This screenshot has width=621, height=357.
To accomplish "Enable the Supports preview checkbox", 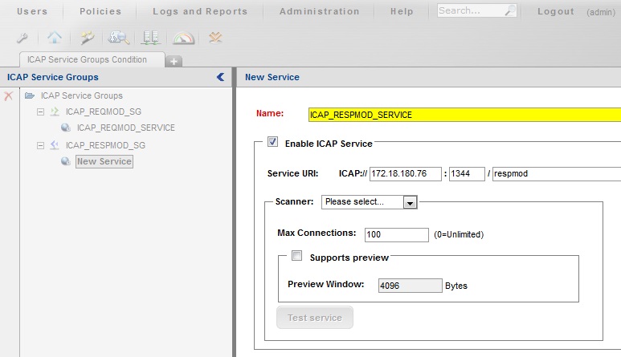I will pos(296,257).
